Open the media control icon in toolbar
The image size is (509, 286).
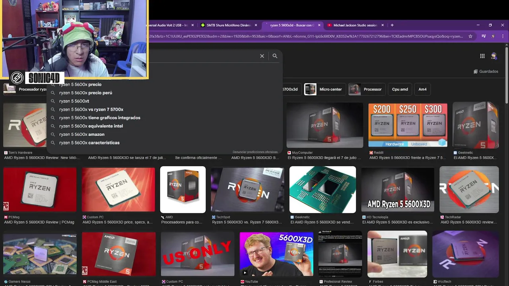(x=484, y=36)
